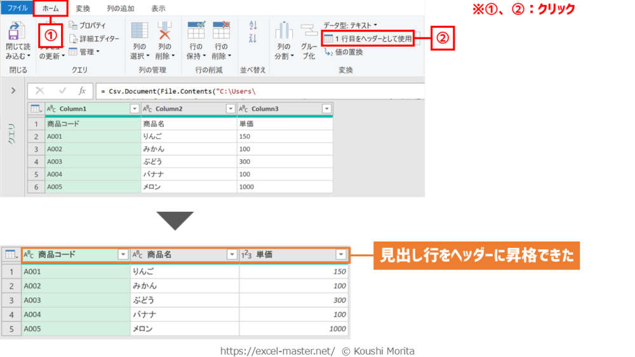The height and width of the screenshot is (357, 635).
Task: Click the 列の選択 (Choose Columns) icon
Action: coord(139,32)
